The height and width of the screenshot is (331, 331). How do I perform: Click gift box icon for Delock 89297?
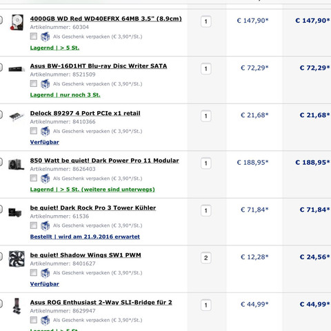click(x=45, y=131)
